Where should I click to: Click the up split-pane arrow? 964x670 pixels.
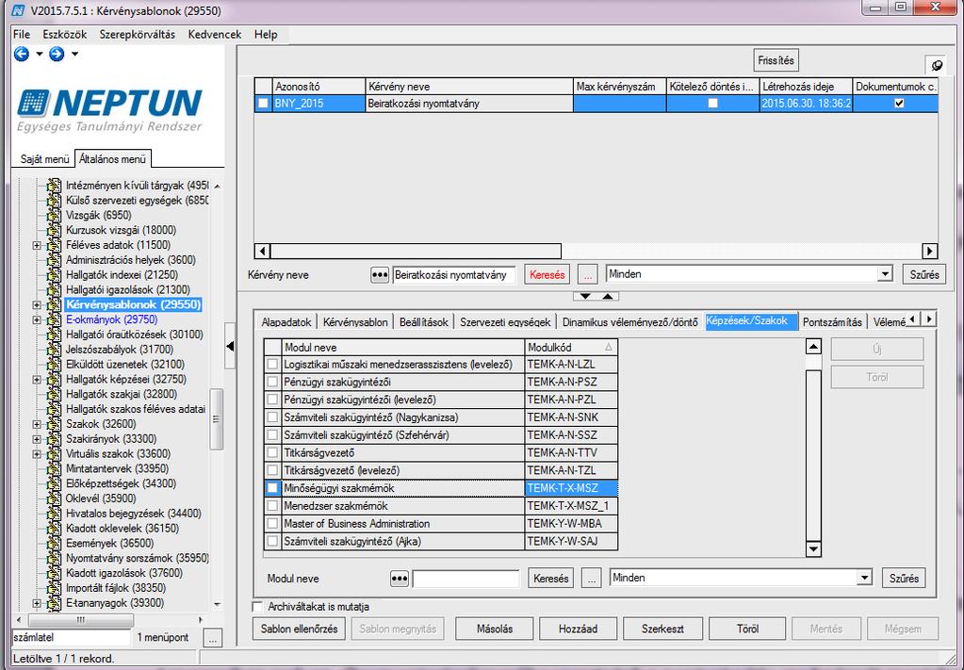click(x=608, y=296)
